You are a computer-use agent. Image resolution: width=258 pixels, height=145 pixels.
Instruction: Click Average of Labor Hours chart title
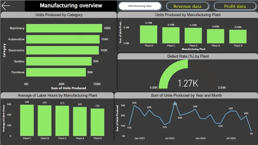(x=57, y=95)
